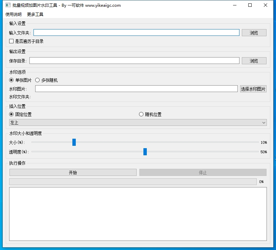276x250 pixels.
Task: Choose the 随机位置 radio button
Action: 141,114
